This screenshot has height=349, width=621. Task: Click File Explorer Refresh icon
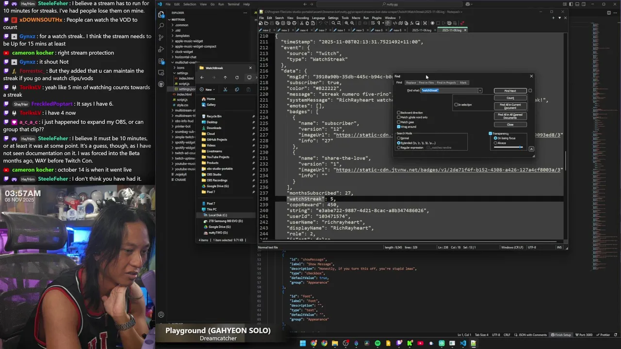point(237,78)
